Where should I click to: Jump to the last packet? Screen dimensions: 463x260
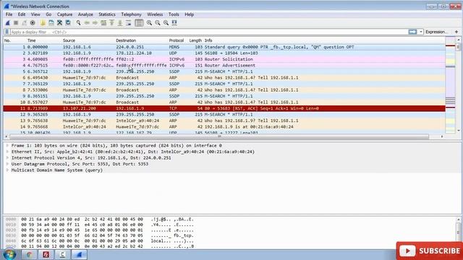coord(120,22)
